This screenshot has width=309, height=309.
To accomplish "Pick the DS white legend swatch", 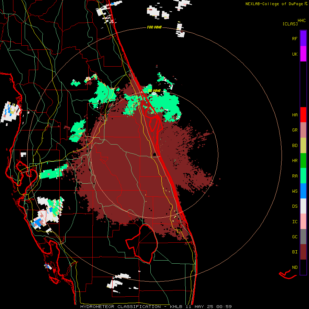I will (303, 206).
